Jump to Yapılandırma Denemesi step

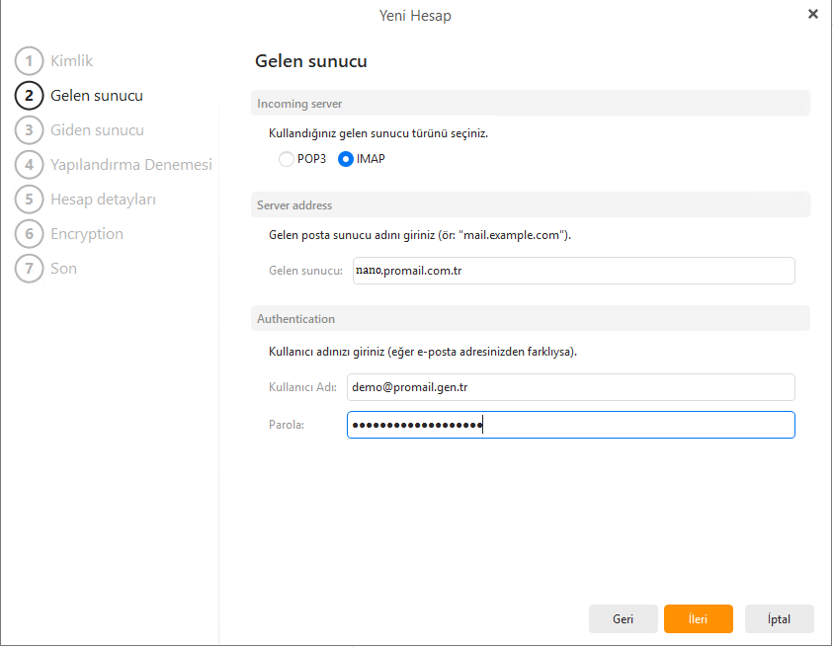click(x=130, y=165)
